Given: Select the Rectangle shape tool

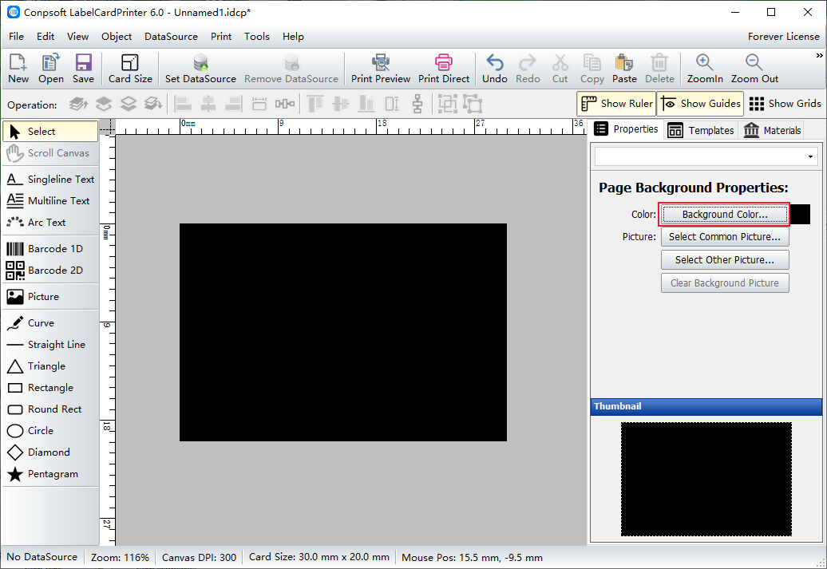Looking at the screenshot, I should [50, 388].
